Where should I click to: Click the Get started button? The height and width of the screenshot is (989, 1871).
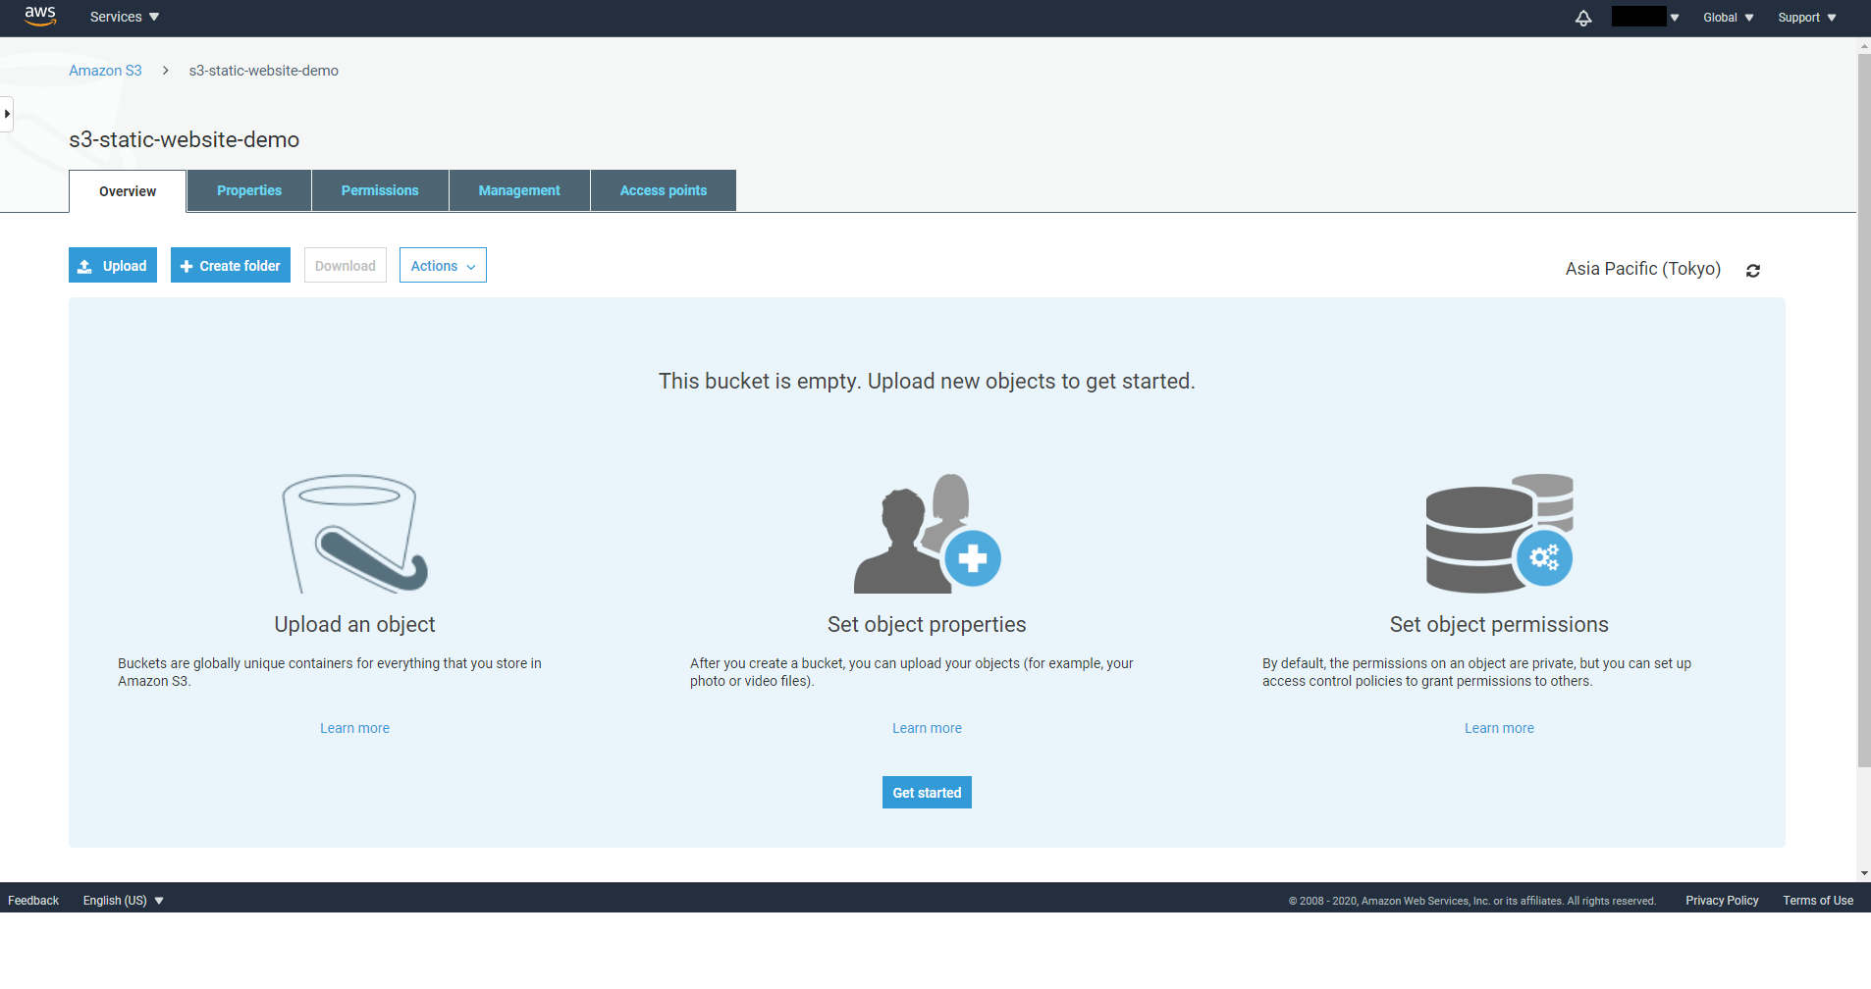927,793
